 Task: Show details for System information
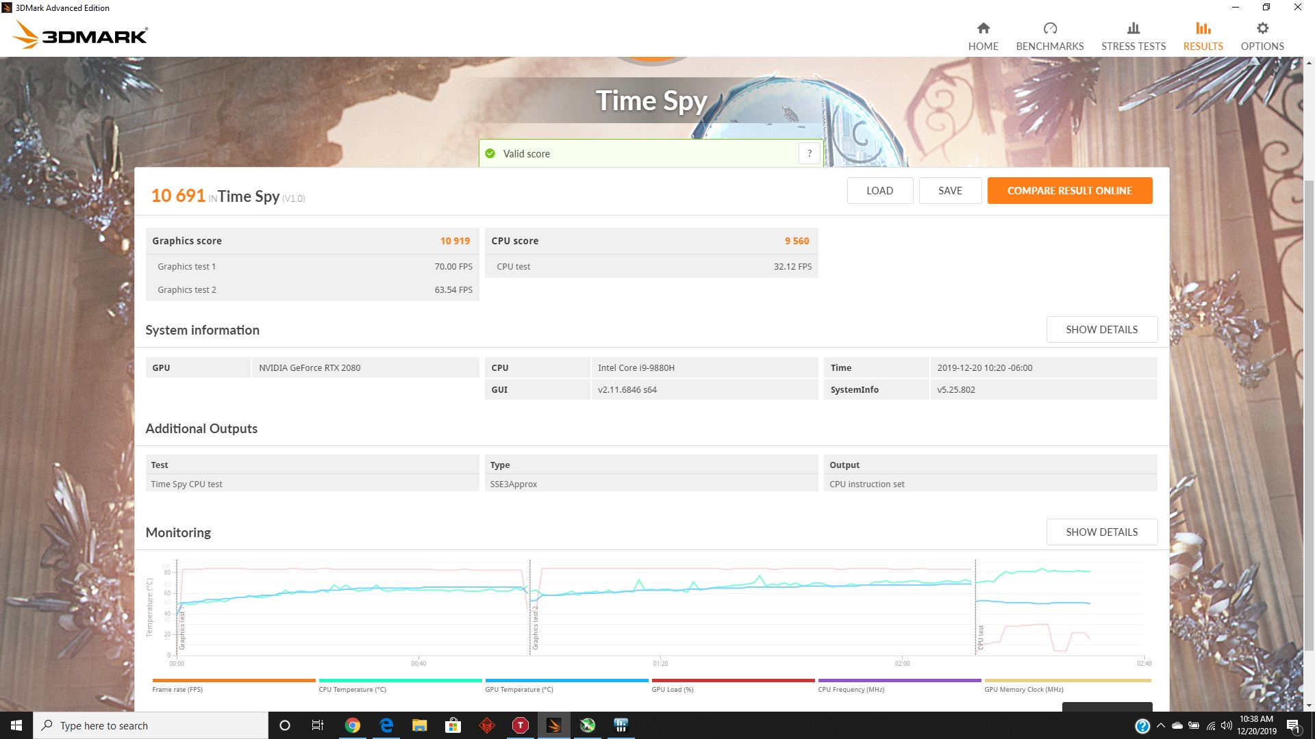click(x=1101, y=329)
